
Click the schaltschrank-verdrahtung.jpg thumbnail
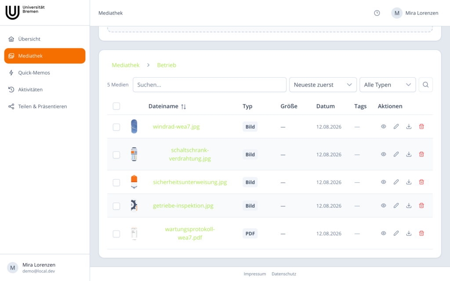click(x=134, y=154)
